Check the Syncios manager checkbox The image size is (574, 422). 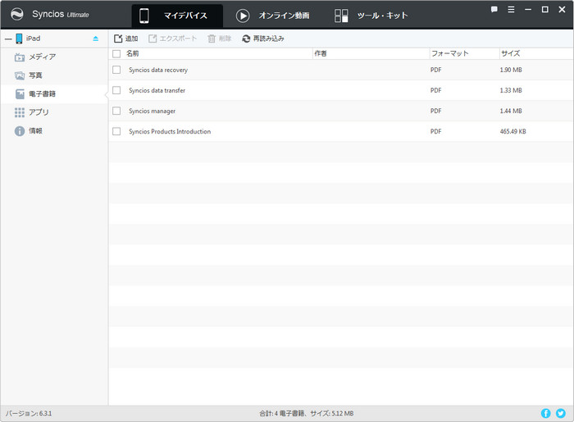(x=116, y=111)
